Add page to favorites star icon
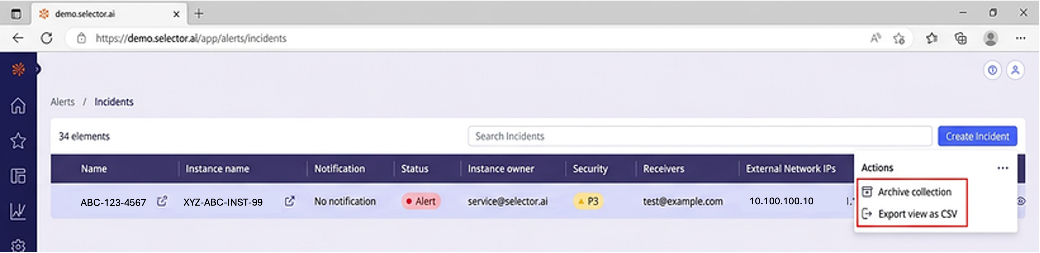This screenshot has width=1040, height=253. click(x=899, y=38)
